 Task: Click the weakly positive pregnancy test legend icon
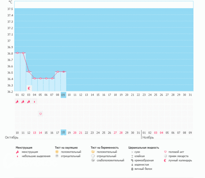93,160
